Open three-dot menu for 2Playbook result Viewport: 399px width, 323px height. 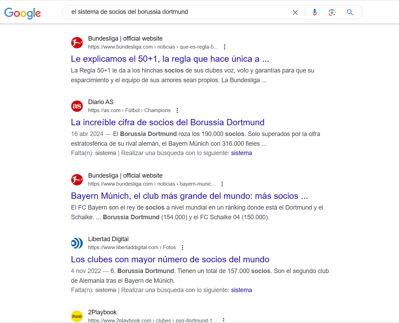pyautogui.click(x=223, y=320)
